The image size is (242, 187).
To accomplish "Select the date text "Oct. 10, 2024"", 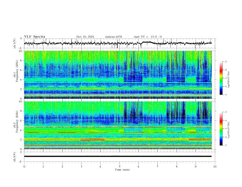I will [x=85, y=37].
